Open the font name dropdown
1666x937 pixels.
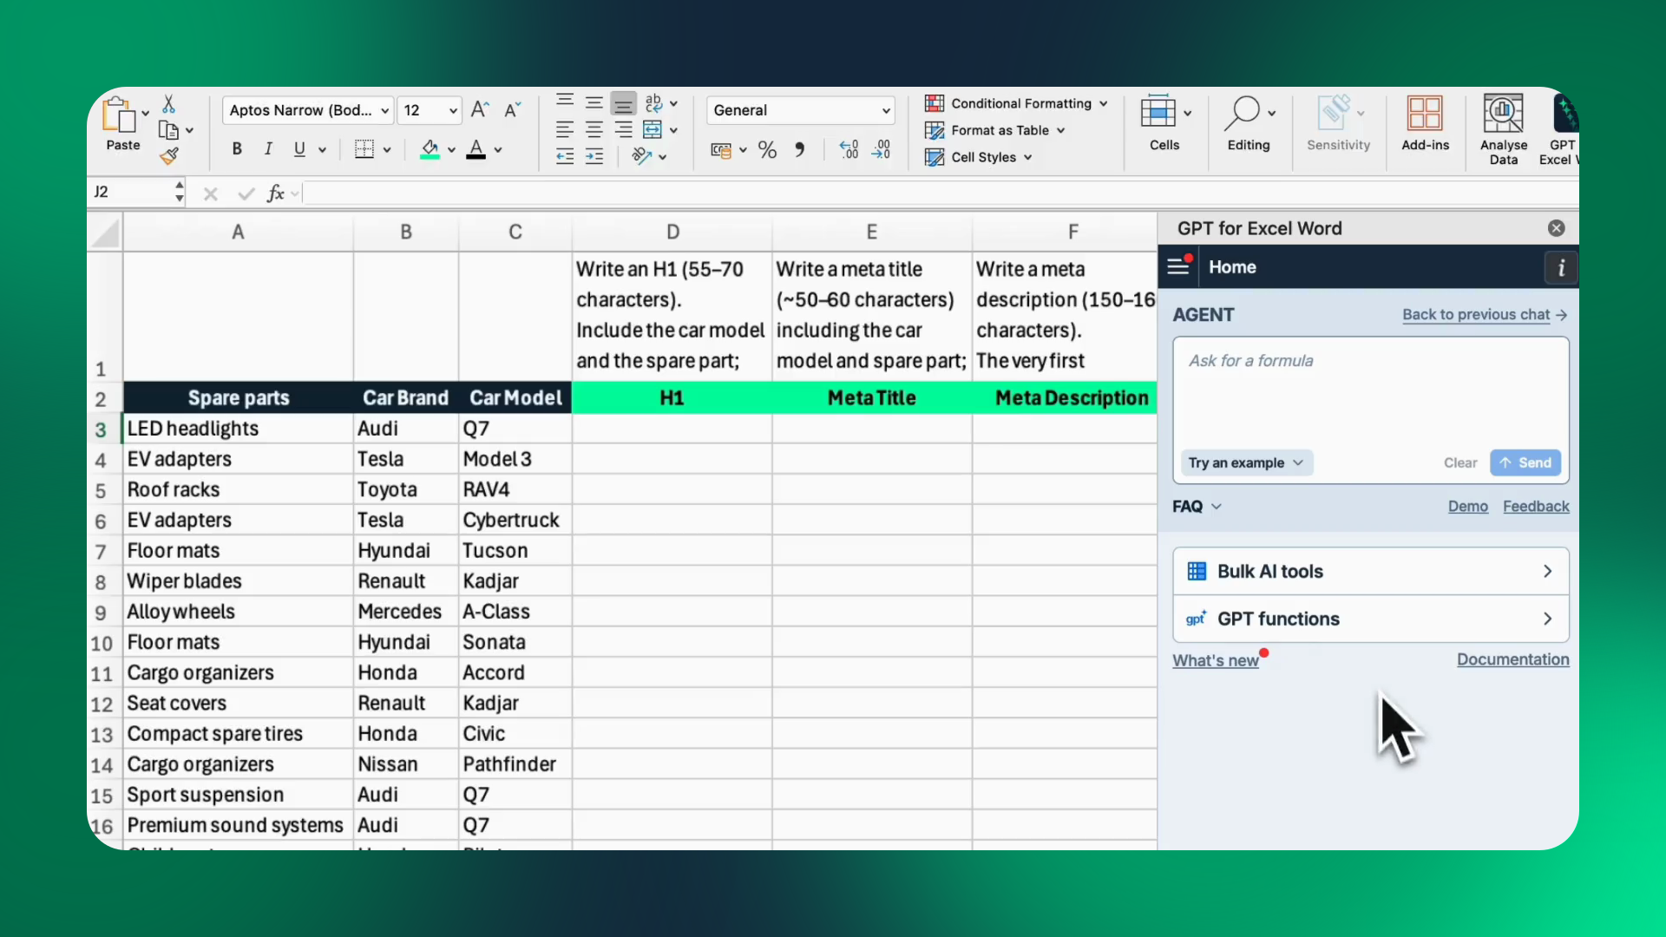[308, 110]
